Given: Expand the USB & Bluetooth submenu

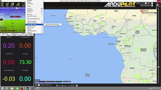Looking at the screenshot, I should 34,31.
